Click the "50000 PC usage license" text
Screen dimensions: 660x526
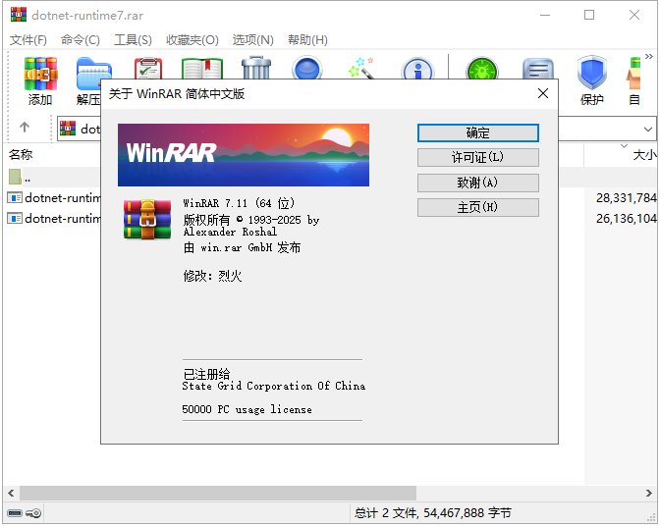[x=247, y=409]
